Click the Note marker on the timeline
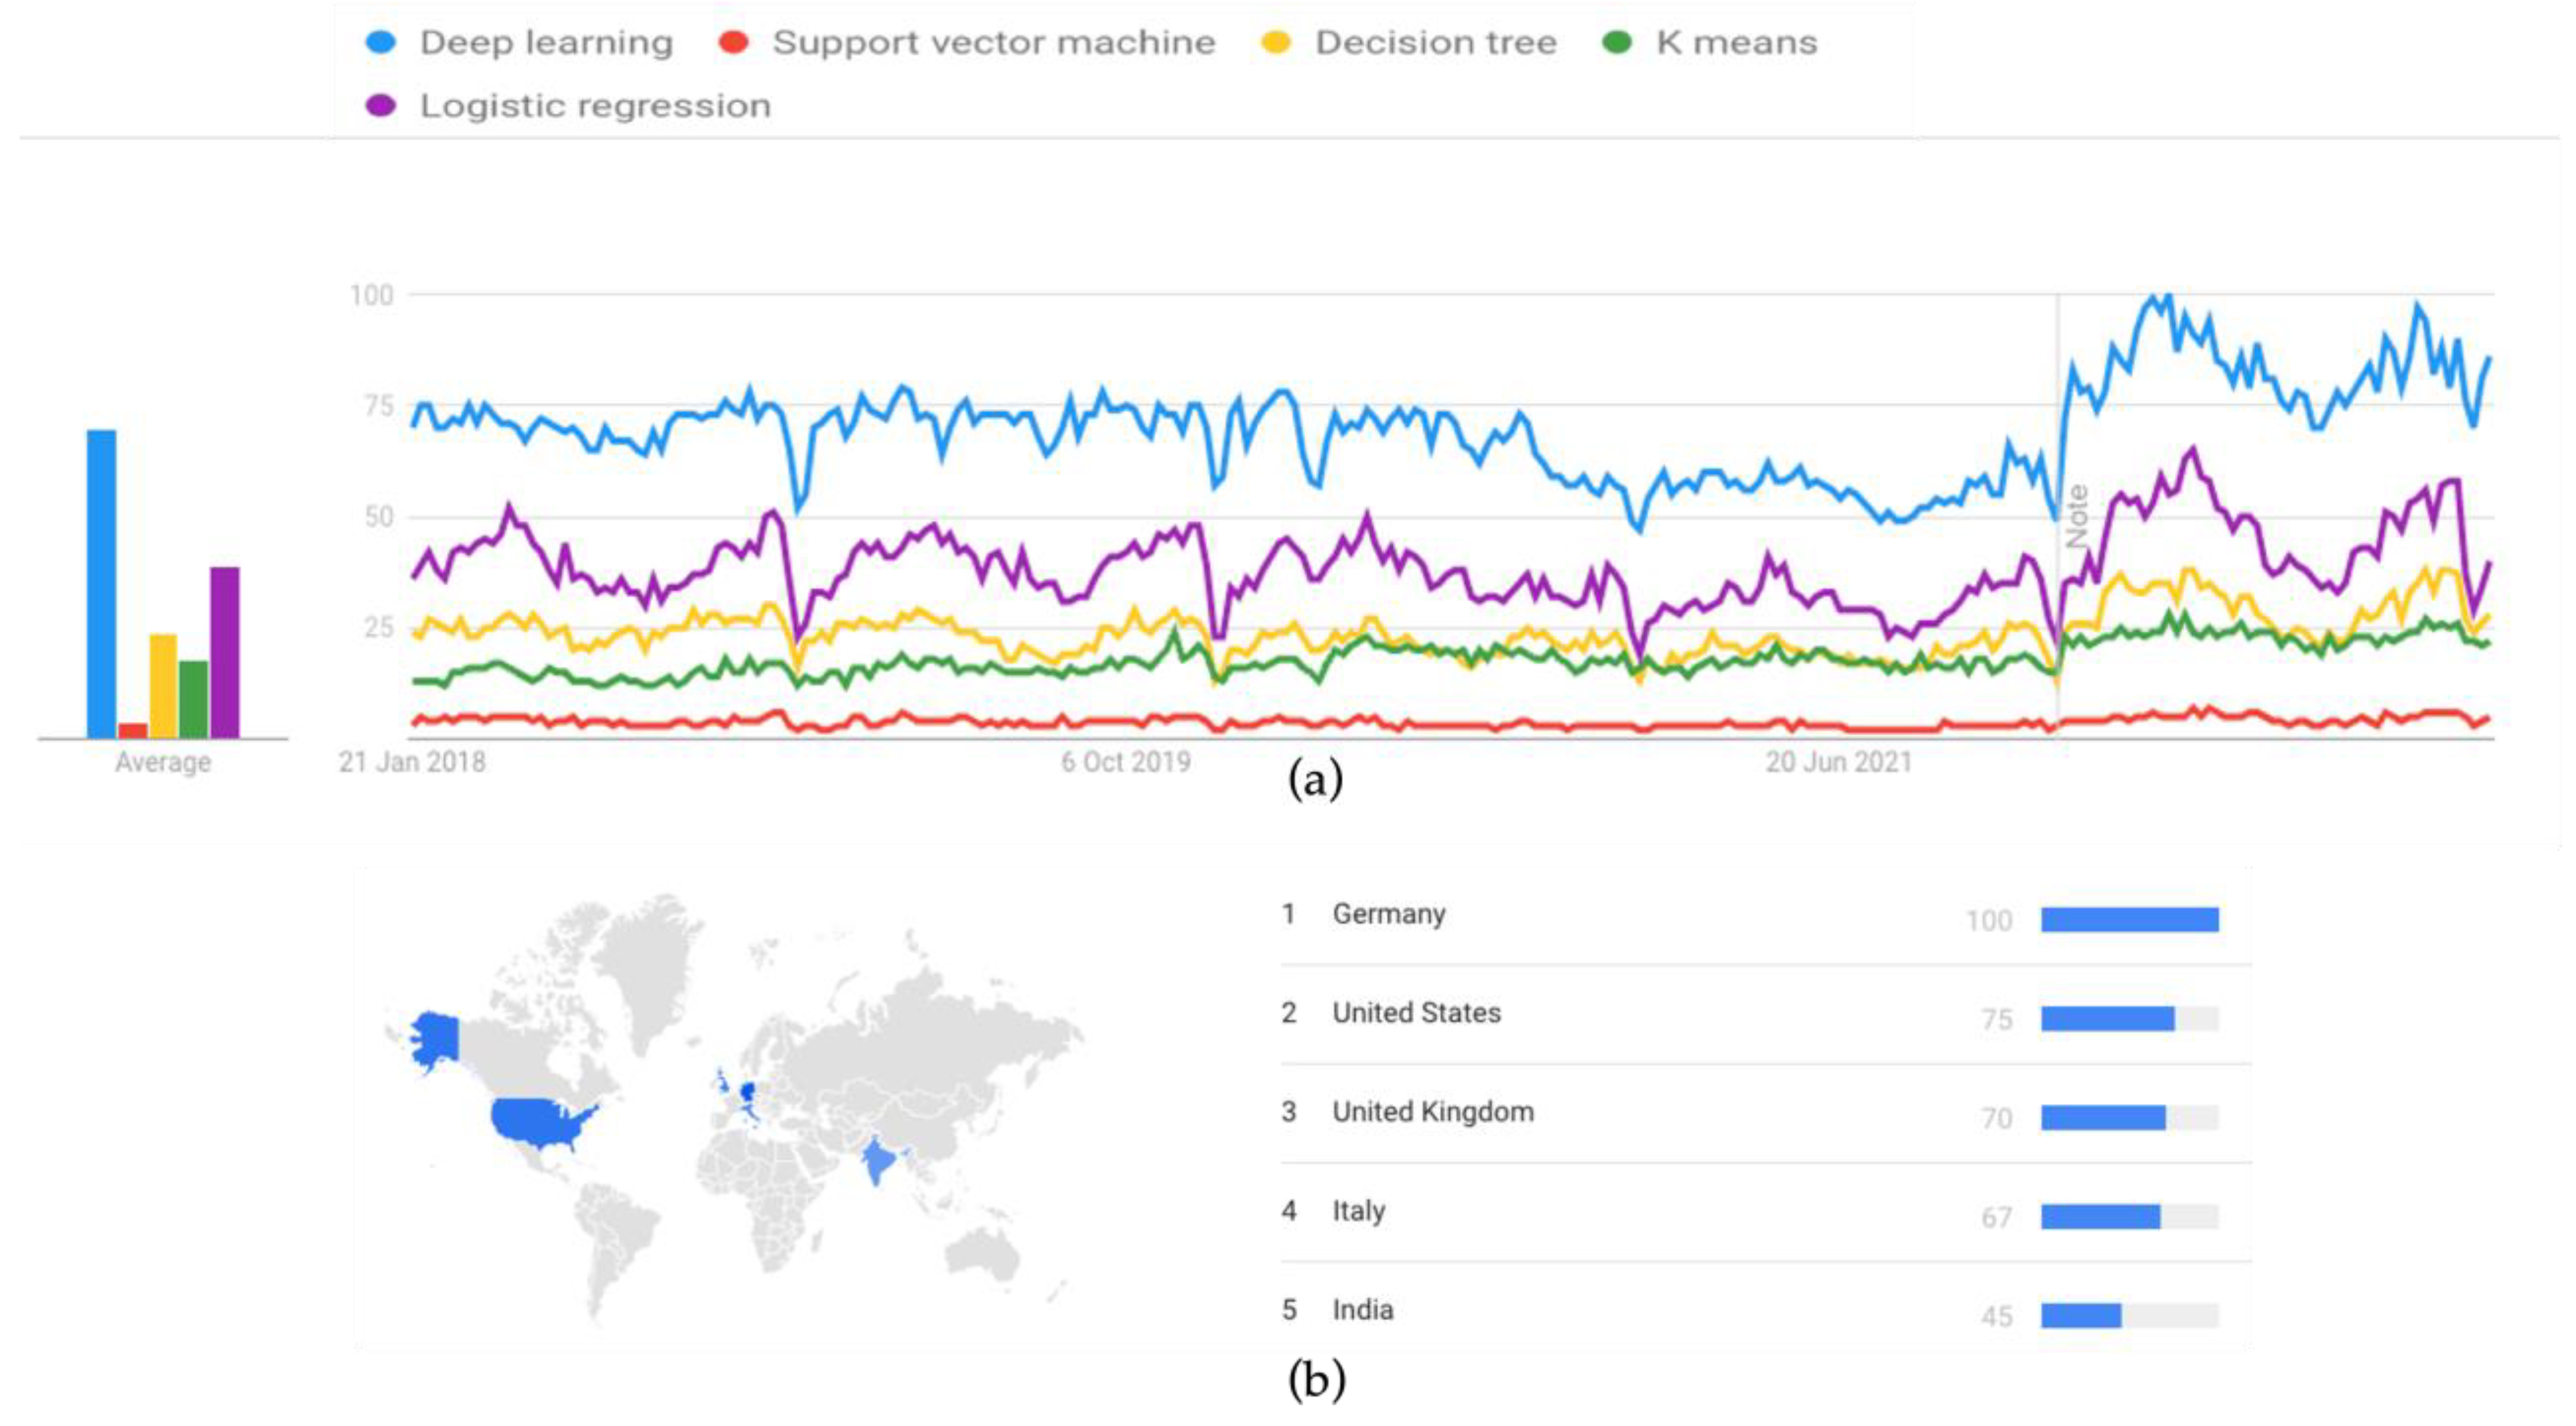The height and width of the screenshot is (1426, 2576). pos(2077,516)
